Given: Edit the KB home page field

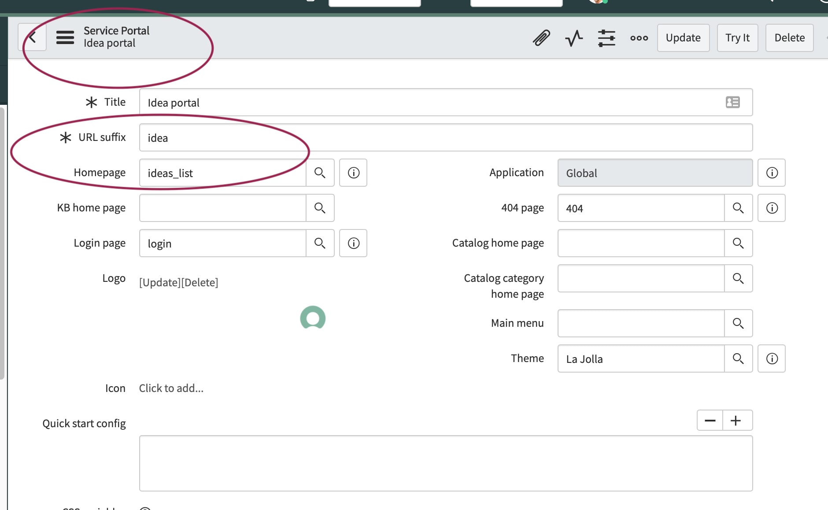Looking at the screenshot, I should pyautogui.click(x=223, y=208).
